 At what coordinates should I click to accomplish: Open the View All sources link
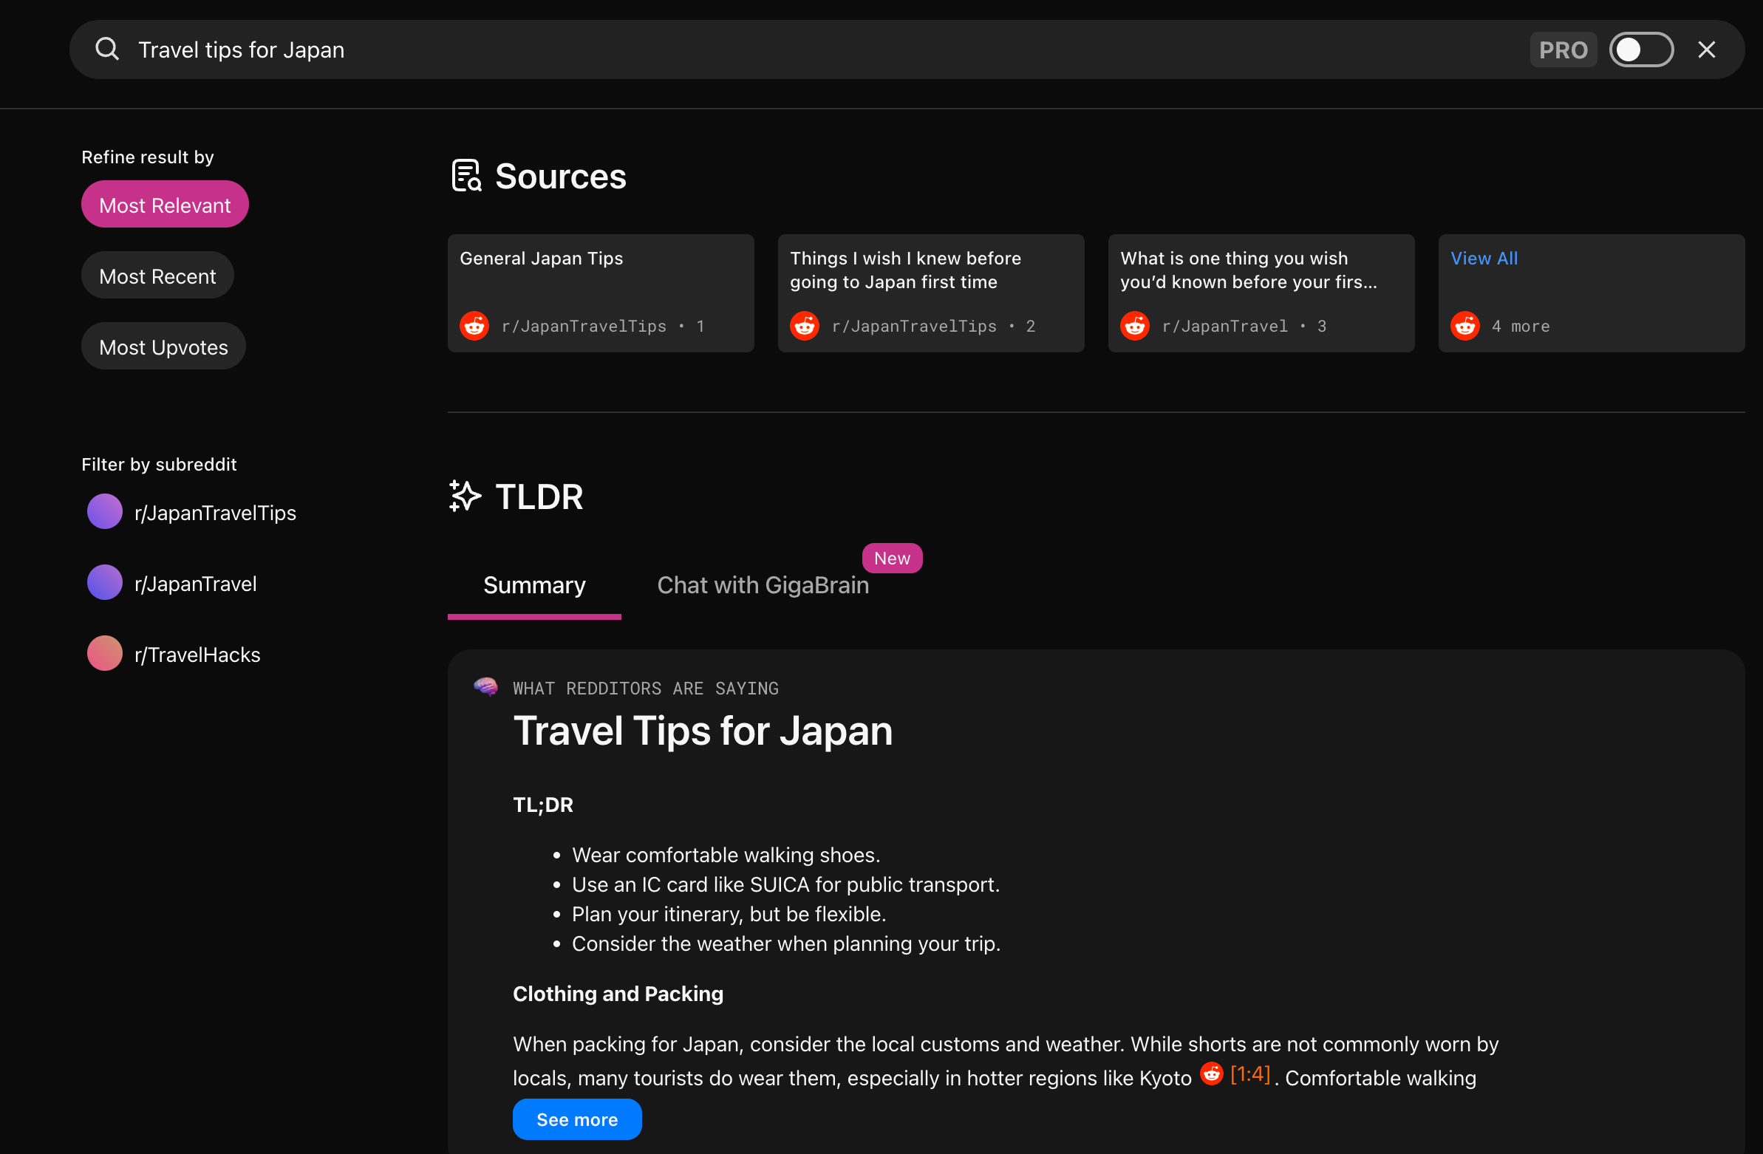coord(1484,259)
